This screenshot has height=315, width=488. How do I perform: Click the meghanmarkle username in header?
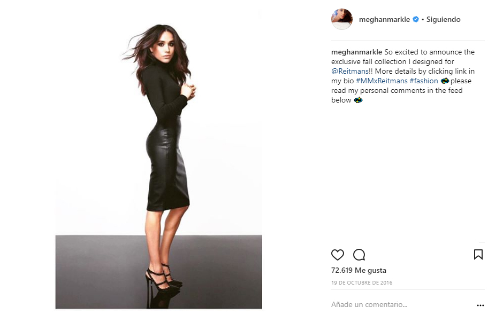[x=384, y=19]
